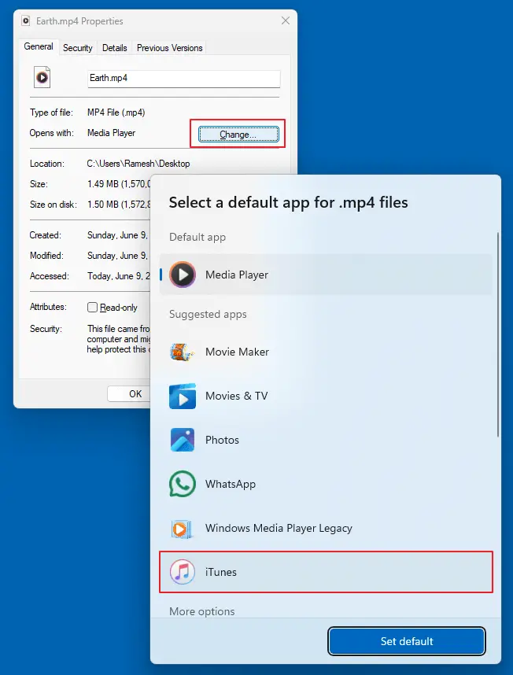
Task: Click the iTunes music note icon
Action: point(183,572)
